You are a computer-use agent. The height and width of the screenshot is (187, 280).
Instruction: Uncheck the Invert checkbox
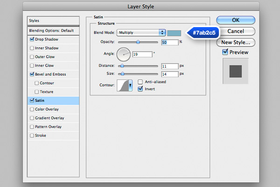140,89
